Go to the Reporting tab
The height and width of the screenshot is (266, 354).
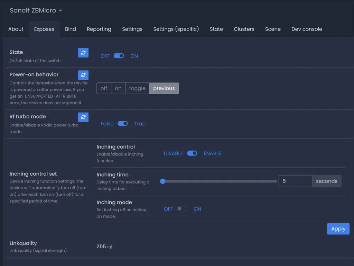click(99, 29)
